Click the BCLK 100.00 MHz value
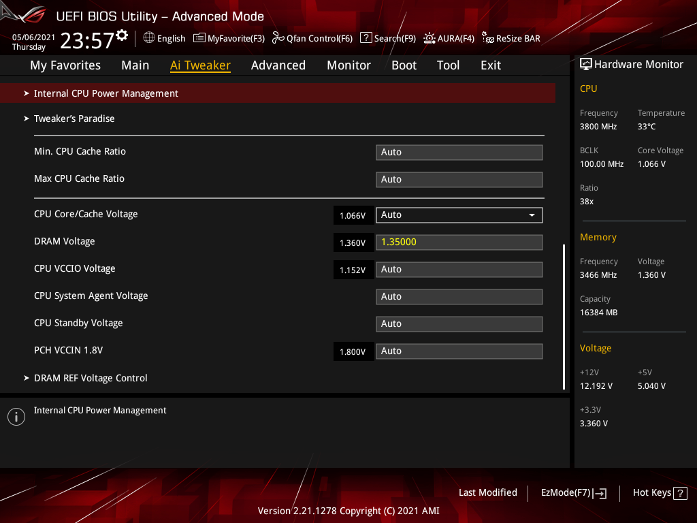Screen dimensions: 697x523 (x=602, y=164)
